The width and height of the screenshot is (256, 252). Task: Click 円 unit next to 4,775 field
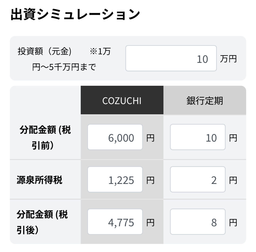point(150,223)
